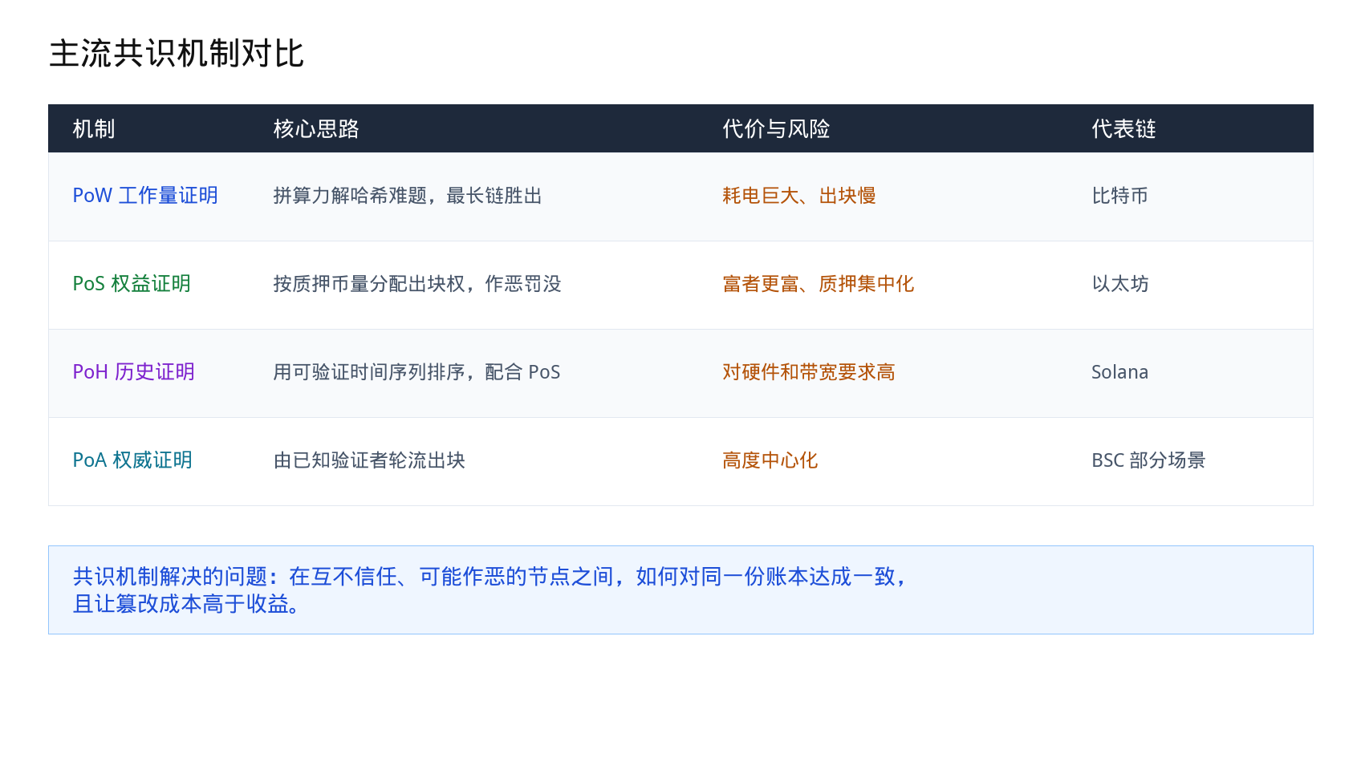Screen dimensions: 1361x770
Task: Click the PoA 权威证明 cell
Action: coord(132,460)
